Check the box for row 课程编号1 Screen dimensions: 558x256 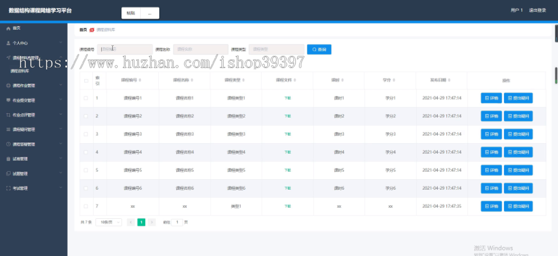(x=86, y=98)
